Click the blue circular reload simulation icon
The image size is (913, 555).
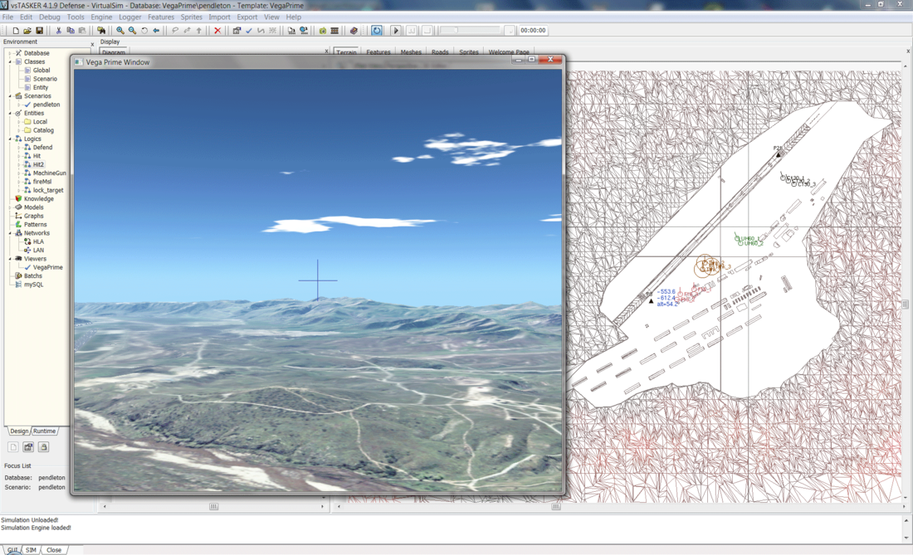(x=377, y=31)
